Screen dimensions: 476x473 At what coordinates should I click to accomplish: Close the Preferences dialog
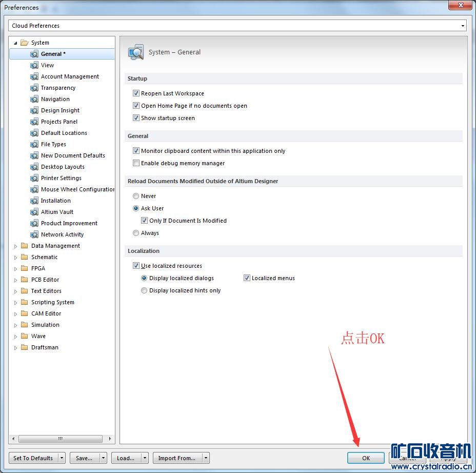460,5
